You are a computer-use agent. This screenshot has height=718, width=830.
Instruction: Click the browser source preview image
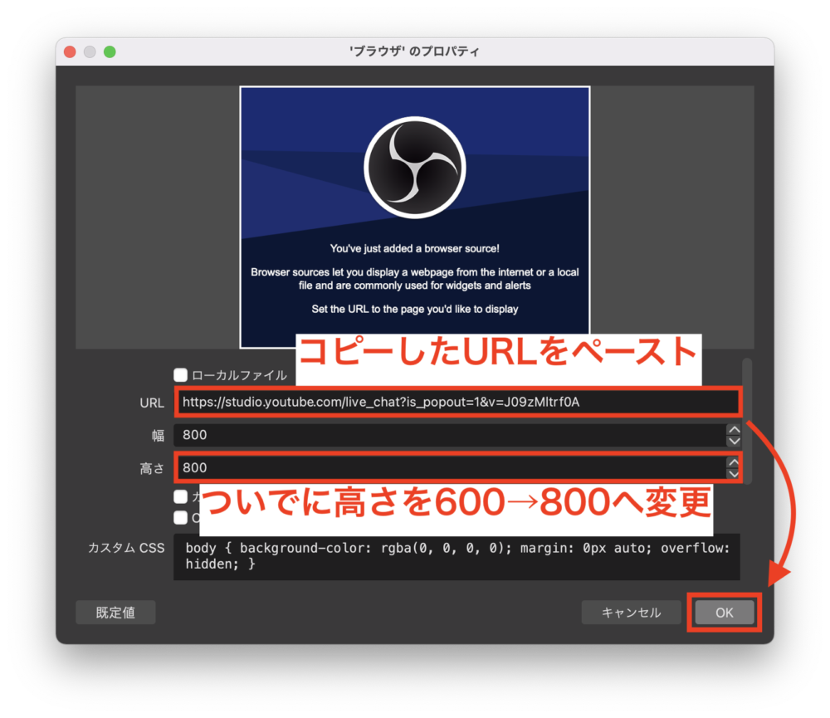[415, 217]
